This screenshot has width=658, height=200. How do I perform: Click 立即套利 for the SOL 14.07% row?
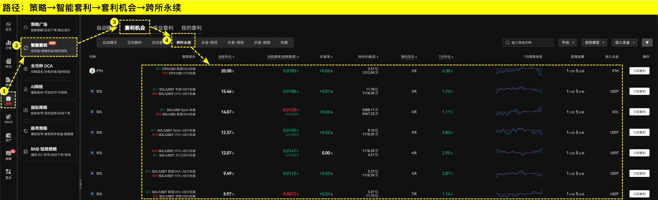639,112
